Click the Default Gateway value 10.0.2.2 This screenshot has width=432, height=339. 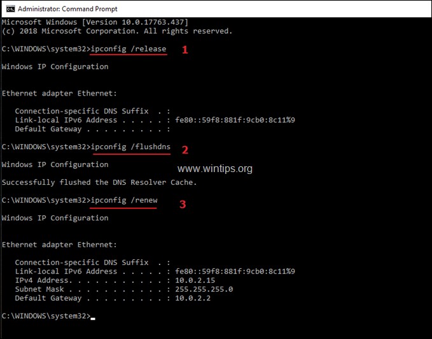193,298
